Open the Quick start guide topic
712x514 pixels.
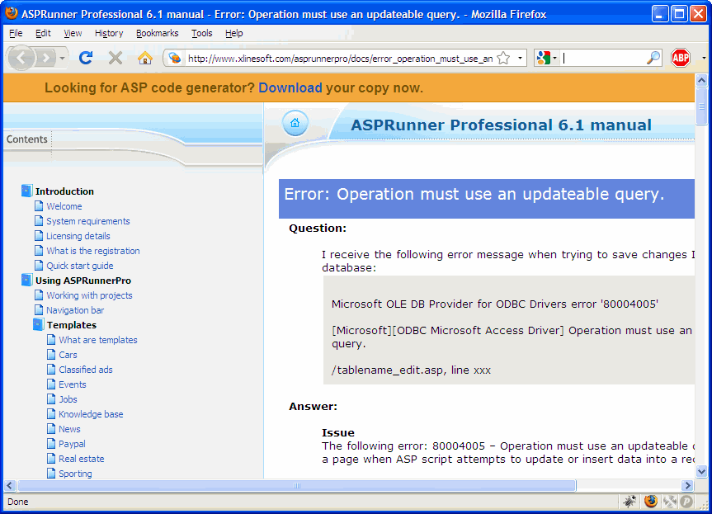tap(80, 266)
